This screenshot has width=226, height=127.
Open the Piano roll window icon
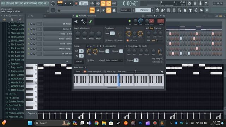coord(163,10)
